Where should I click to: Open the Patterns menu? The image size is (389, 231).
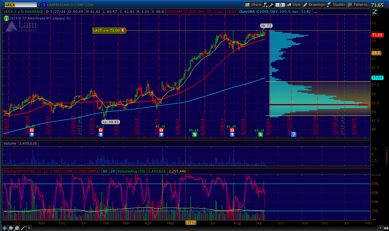pos(358,5)
